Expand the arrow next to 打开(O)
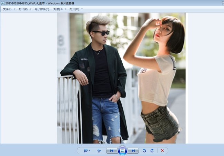 tap(82, 9)
